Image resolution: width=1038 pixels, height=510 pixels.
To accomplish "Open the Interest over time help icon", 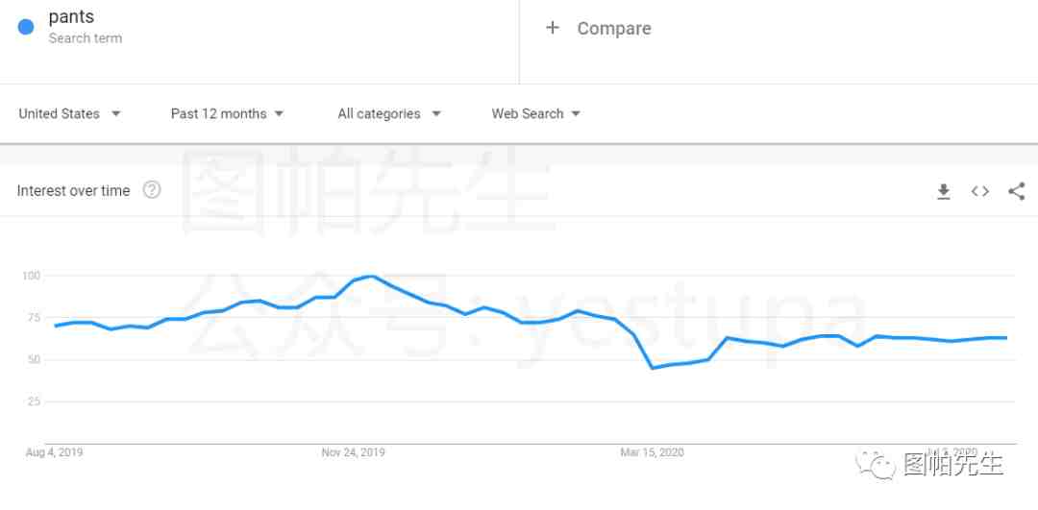I will (x=152, y=190).
